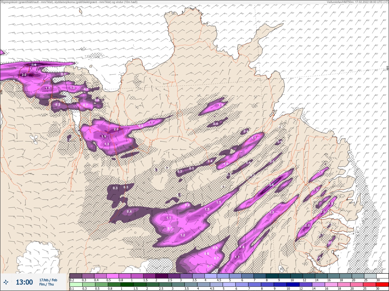The width and height of the screenshot is (389, 291).
Task: Select the red 30 mm legend swatch
Action: pos(382,285)
